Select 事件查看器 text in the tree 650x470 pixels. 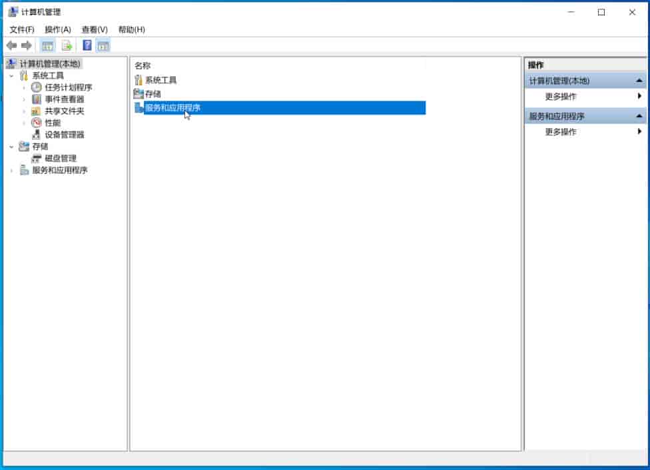[65, 99]
